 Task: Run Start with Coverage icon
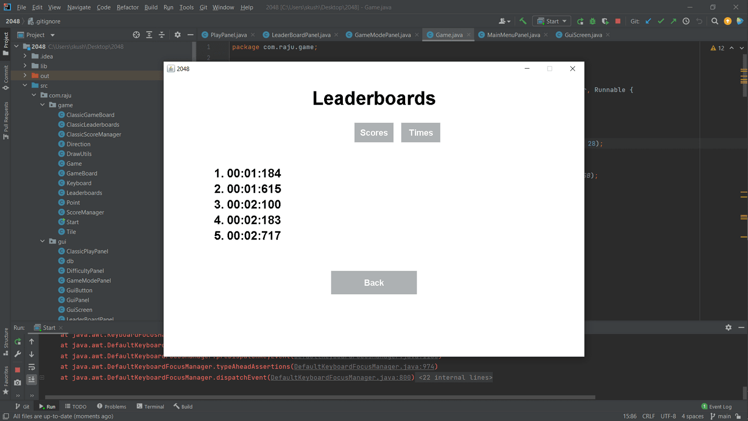(x=605, y=21)
